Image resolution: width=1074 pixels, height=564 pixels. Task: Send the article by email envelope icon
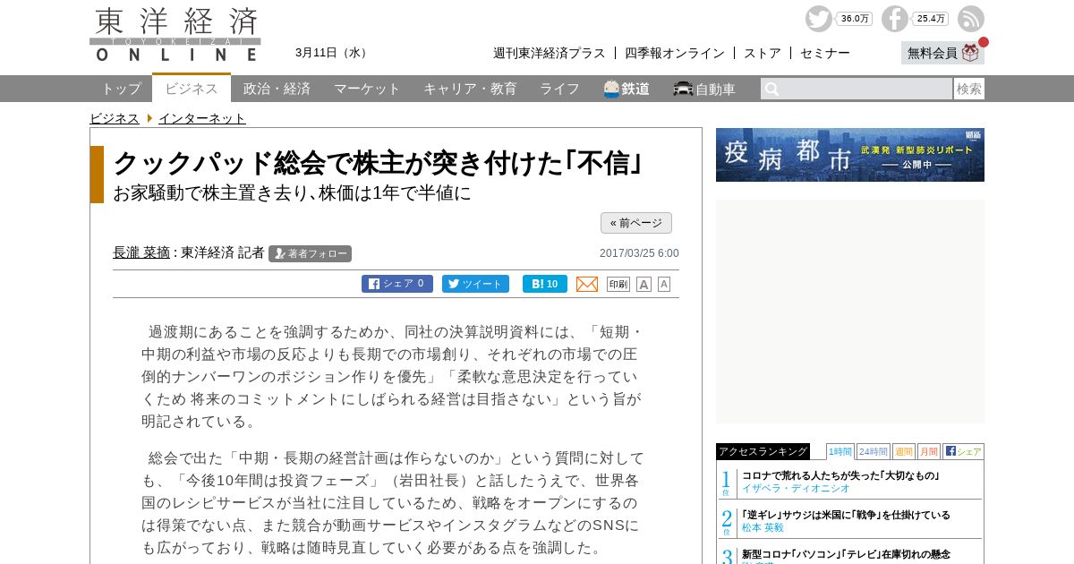[x=587, y=284]
